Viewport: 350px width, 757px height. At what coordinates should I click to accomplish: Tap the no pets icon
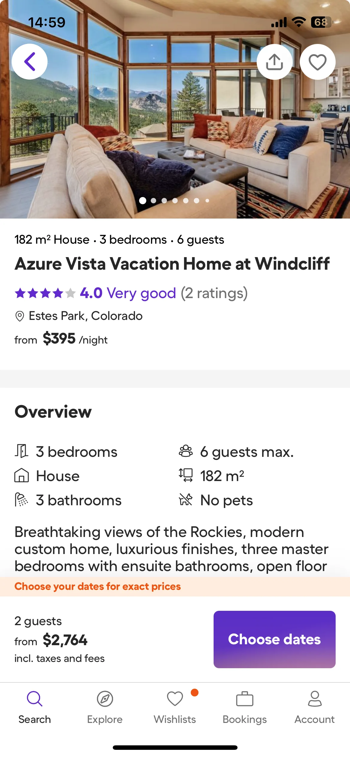point(186,500)
